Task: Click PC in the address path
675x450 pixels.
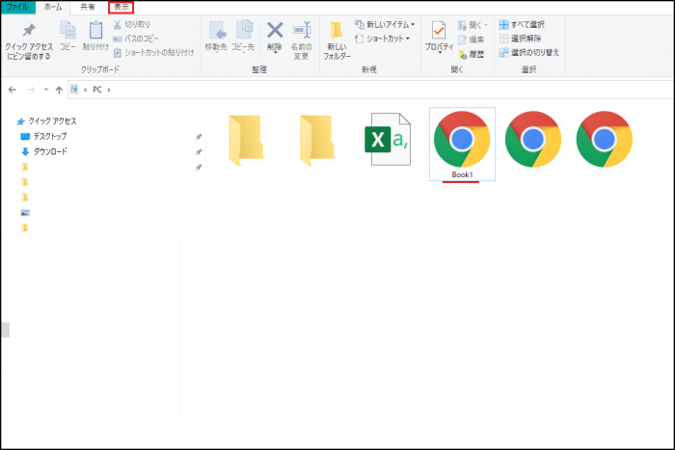Action: point(97,90)
